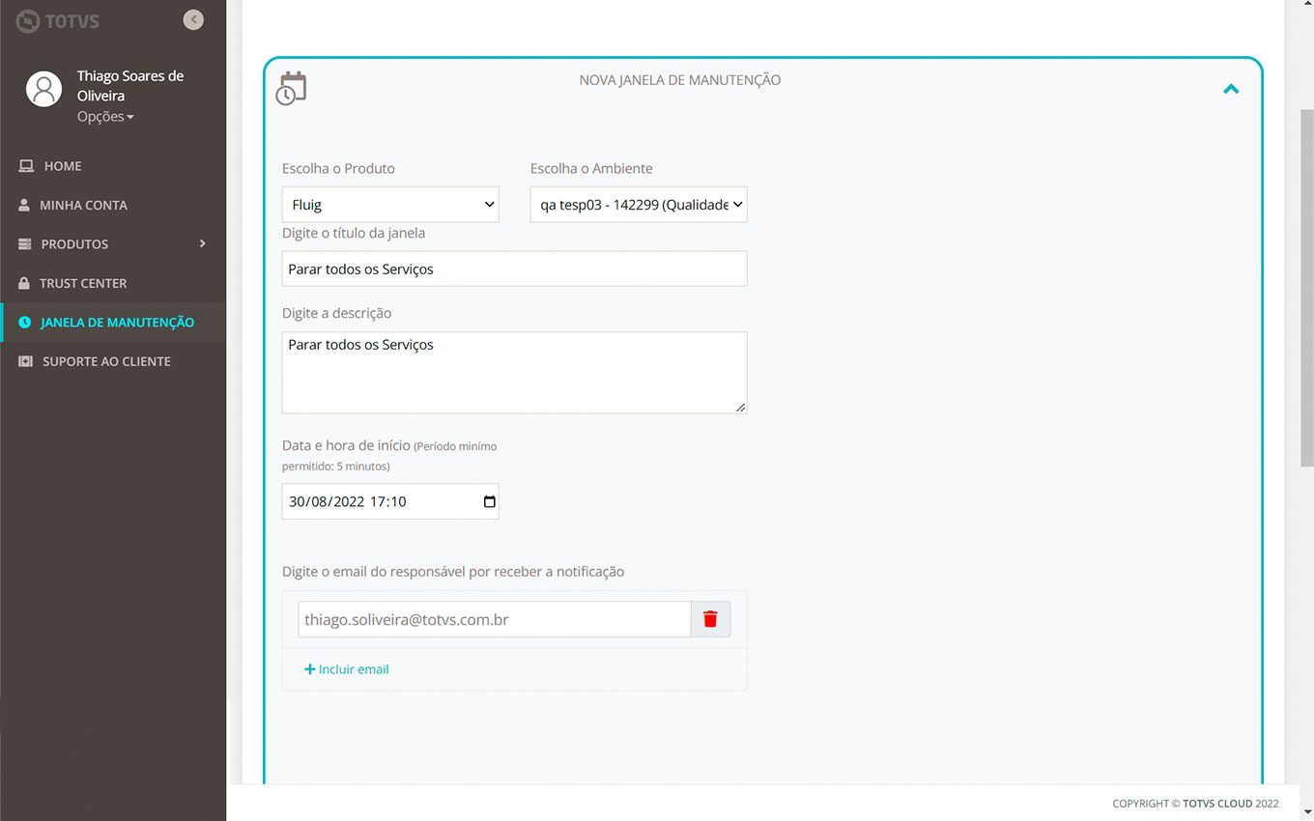Click the start date and time field
The width and height of the screenshot is (1314, 821).
(390, 501)
